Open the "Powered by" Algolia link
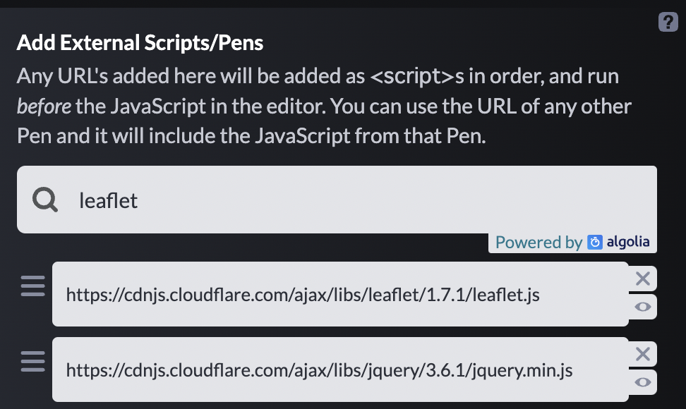 tap(538, 243)
